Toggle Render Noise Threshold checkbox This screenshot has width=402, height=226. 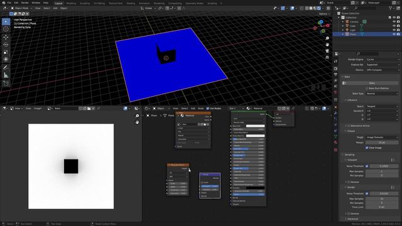pyautogui.click(x=367, y=194)
